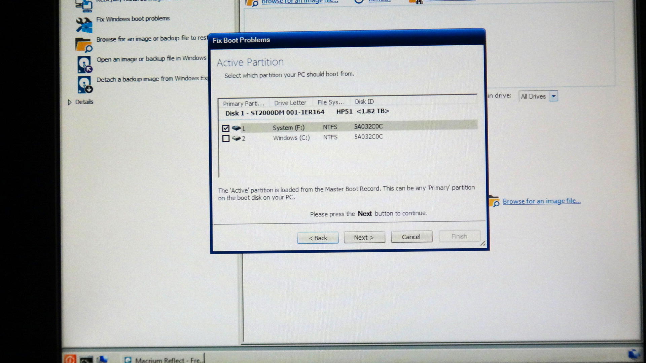Click the network computers icon in the taskbar
646x363 pixels.
(102, 359)
